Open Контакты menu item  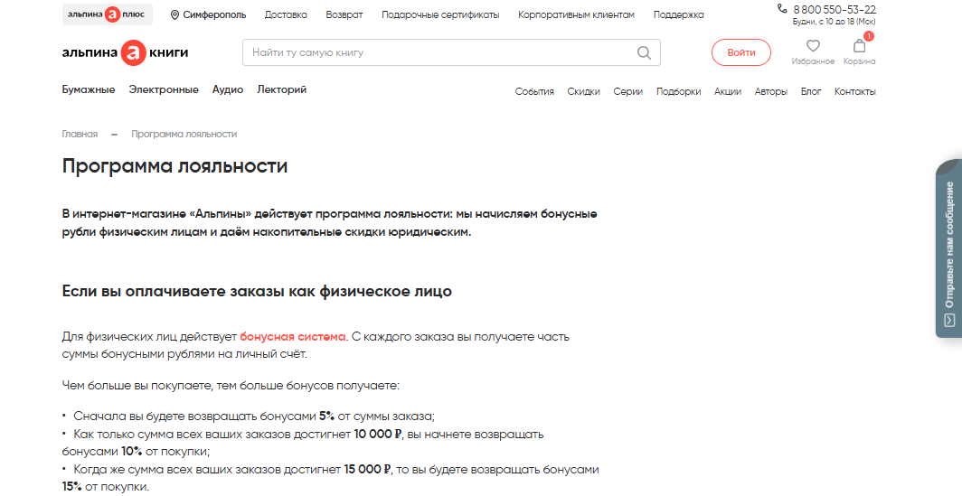(x=855, y=91)
